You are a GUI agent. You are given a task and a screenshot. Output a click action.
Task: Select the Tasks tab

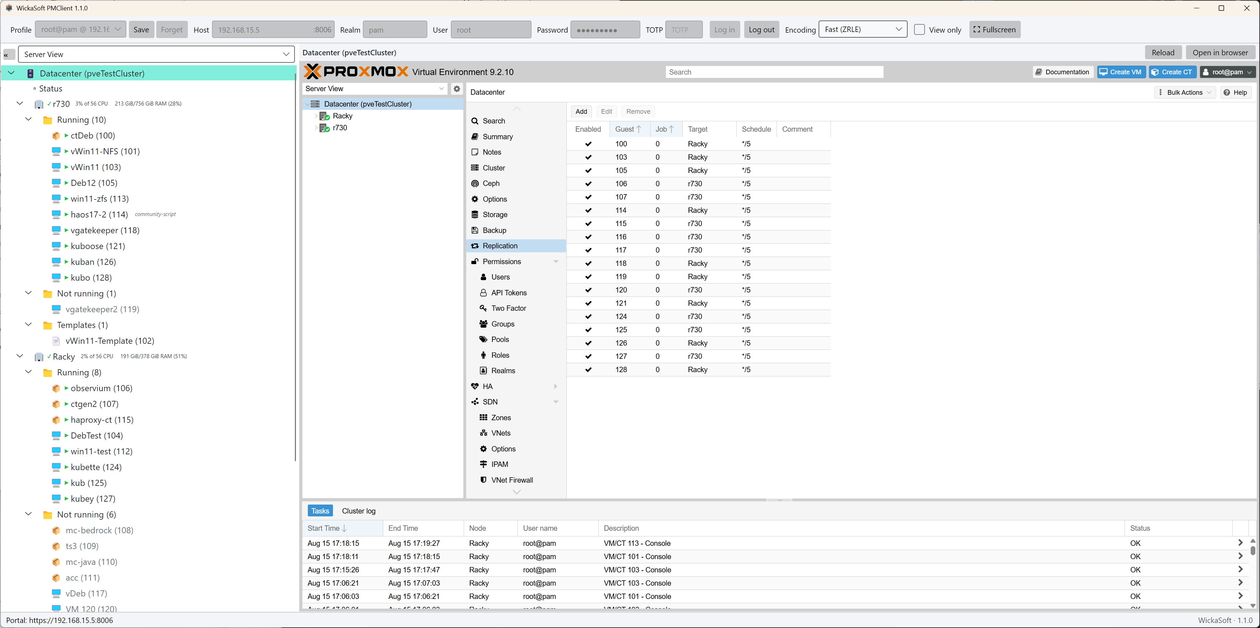click(320, 511)
